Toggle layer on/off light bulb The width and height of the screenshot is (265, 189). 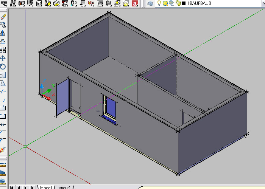click(x=159, y=3)
